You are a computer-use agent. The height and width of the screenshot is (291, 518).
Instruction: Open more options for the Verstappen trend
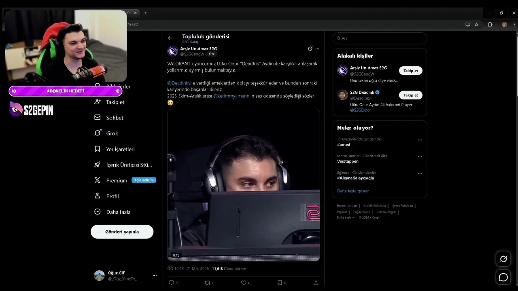(420, 156)
